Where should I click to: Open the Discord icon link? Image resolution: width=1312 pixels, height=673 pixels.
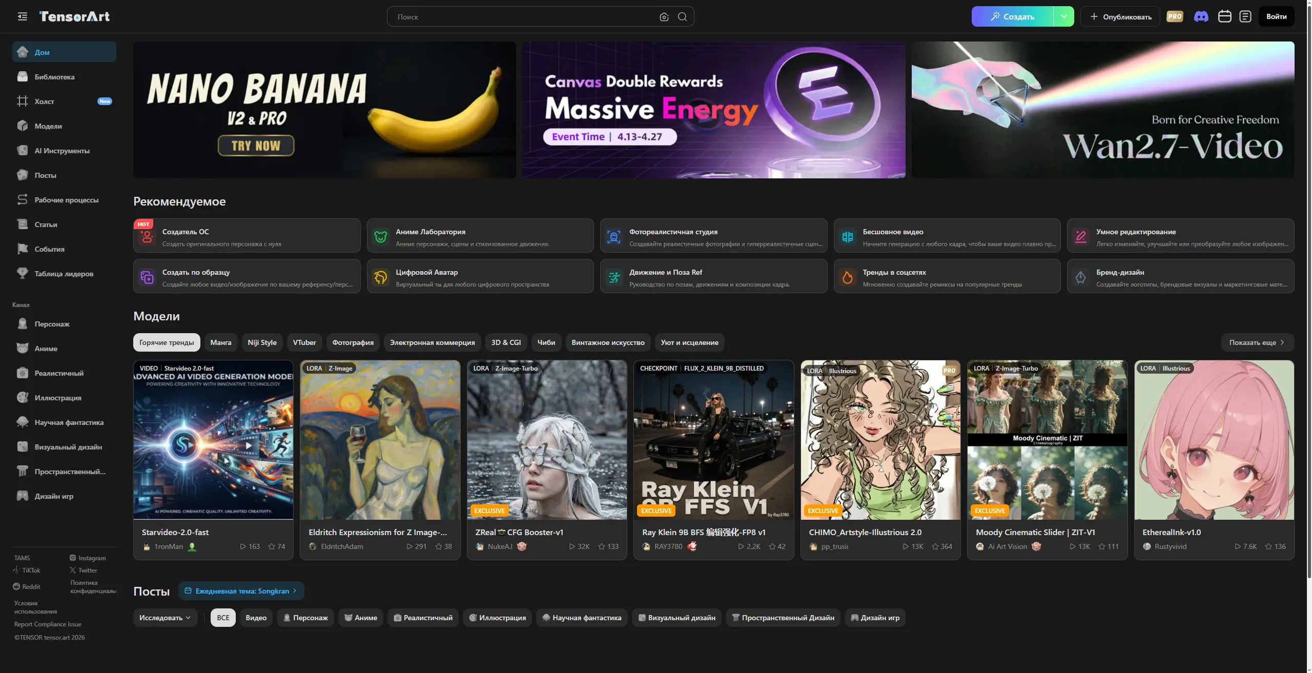[x=1201, y=16]
